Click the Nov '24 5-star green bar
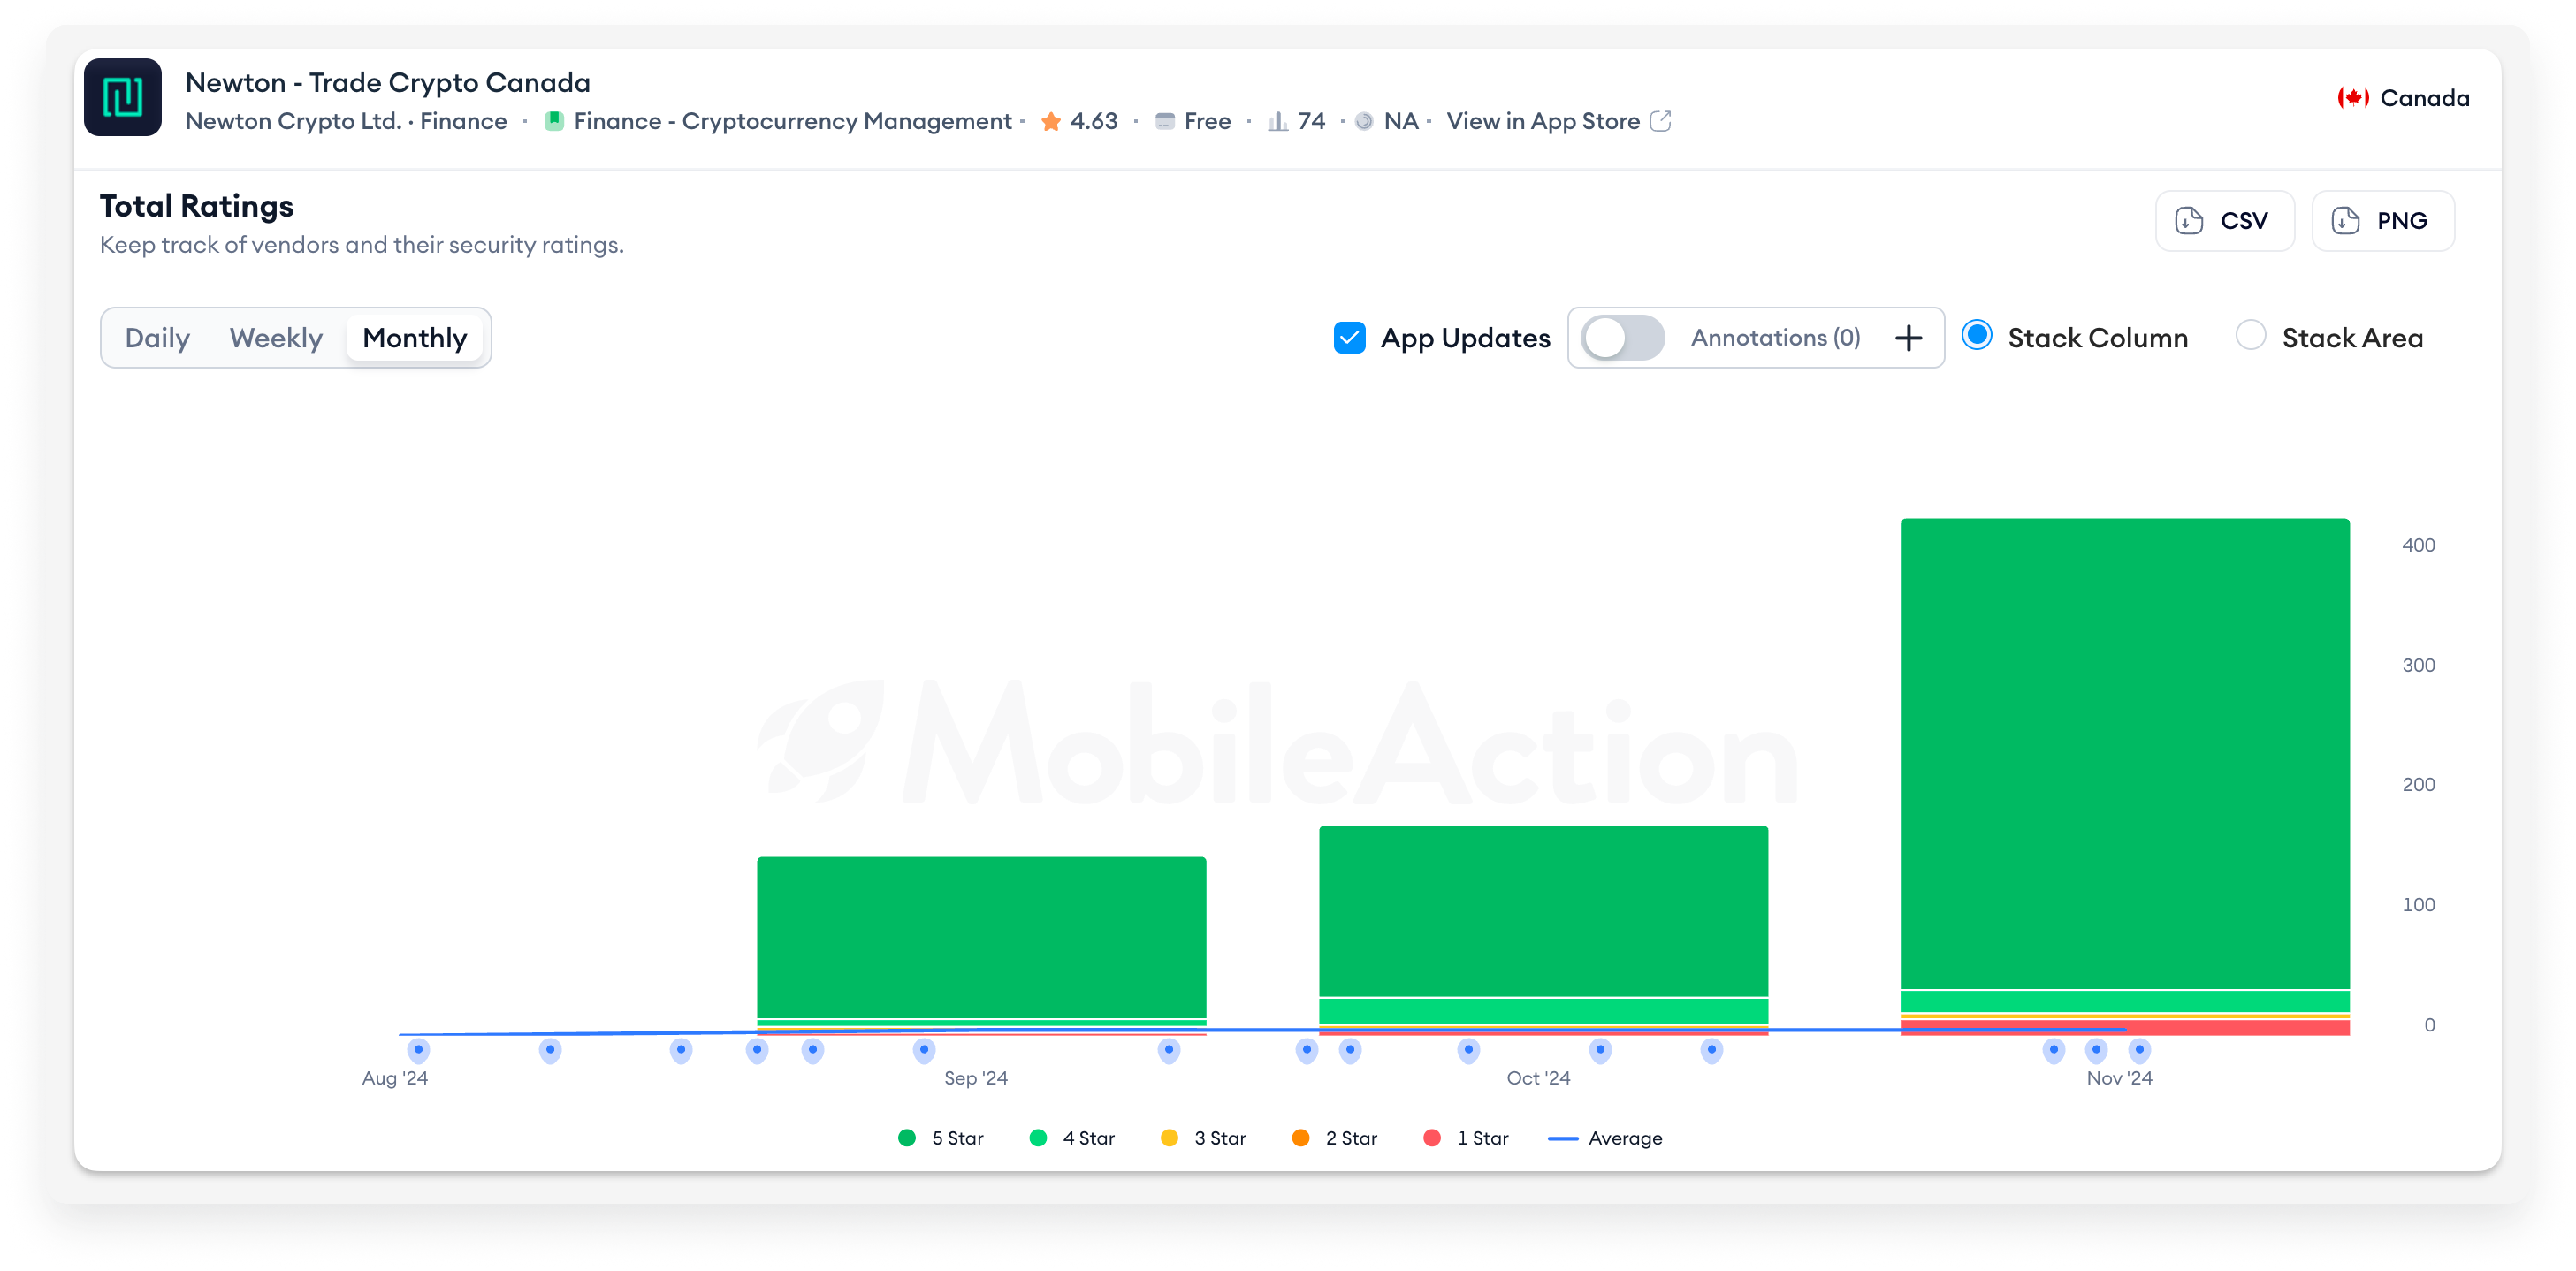2576x1271 pixels. [x=2125, y=754]
